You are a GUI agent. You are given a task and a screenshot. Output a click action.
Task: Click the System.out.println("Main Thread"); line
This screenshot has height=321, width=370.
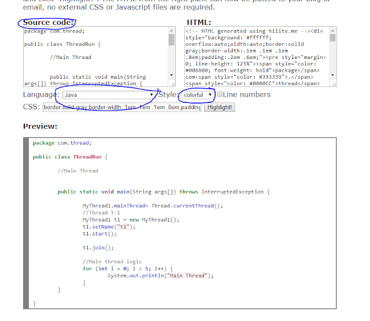(161, 276)
